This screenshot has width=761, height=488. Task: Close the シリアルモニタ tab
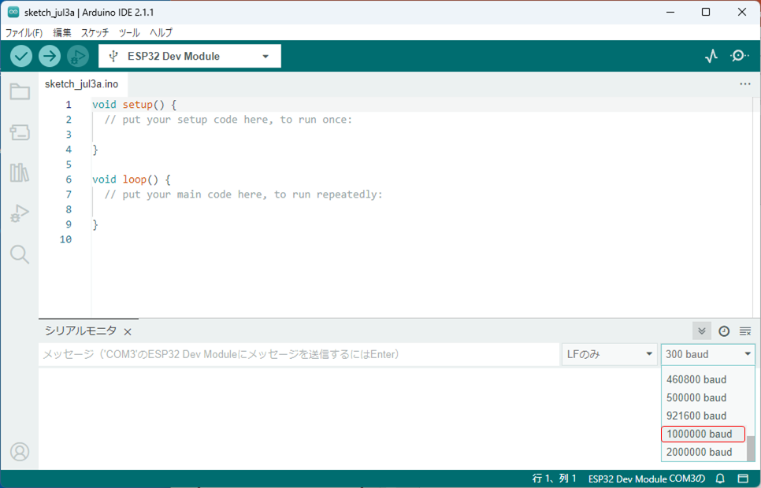(128, 332)
